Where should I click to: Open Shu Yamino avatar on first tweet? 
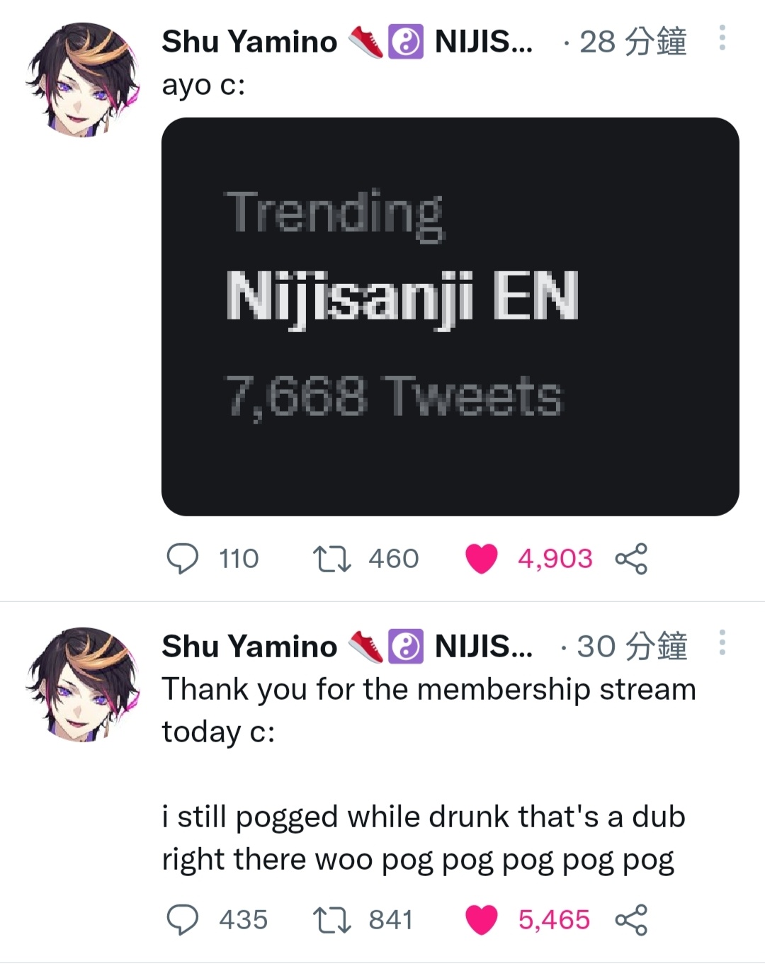click(83, 79)
